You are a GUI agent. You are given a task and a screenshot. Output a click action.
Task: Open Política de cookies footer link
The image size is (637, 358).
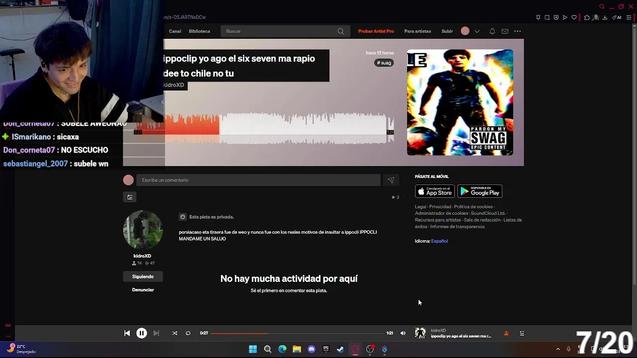473,207
